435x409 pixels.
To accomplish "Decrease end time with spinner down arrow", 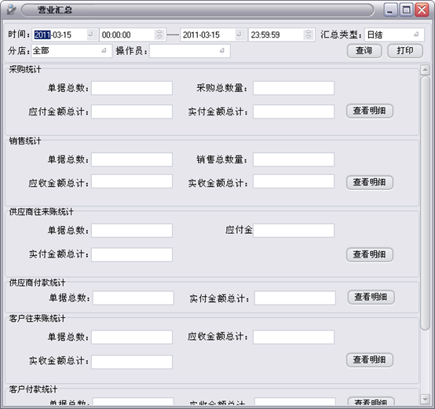I will click(309, 37).
